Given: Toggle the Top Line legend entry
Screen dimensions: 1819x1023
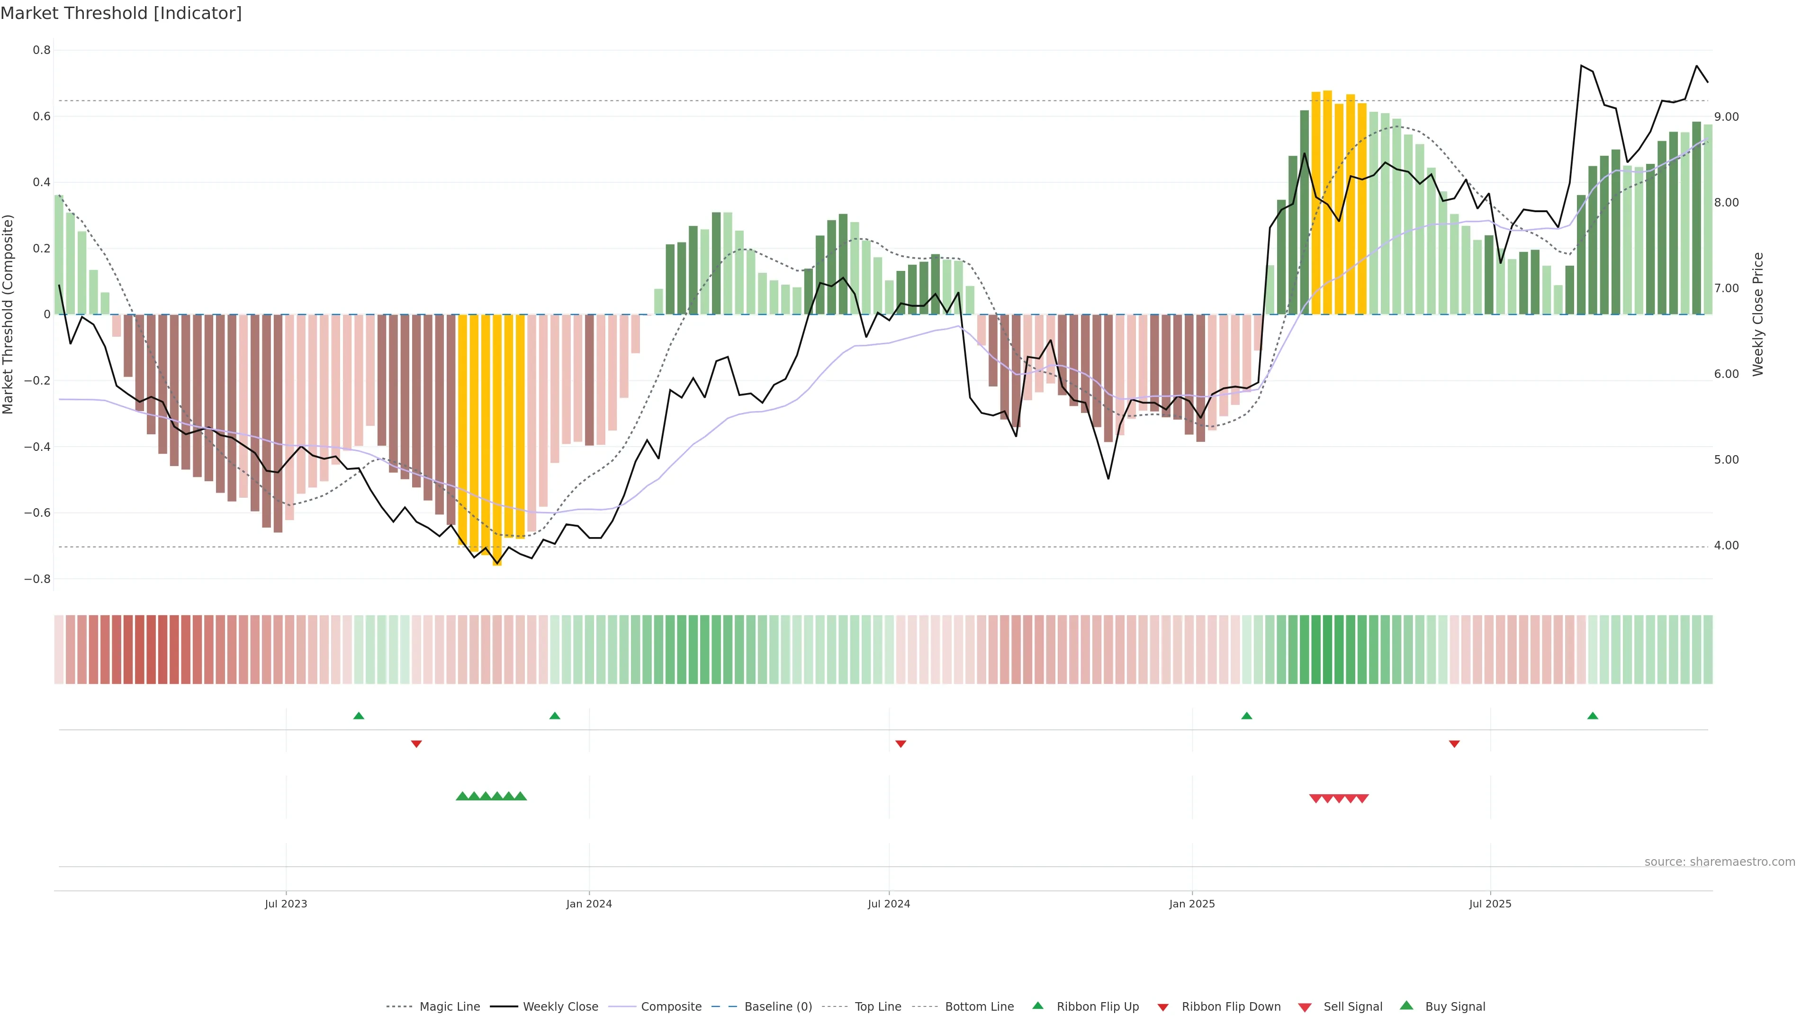Looking at the screenshot, I should [878, 1006].
